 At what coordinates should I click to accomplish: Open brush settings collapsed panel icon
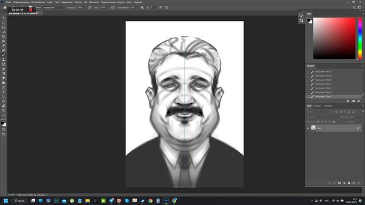(302, 15)
